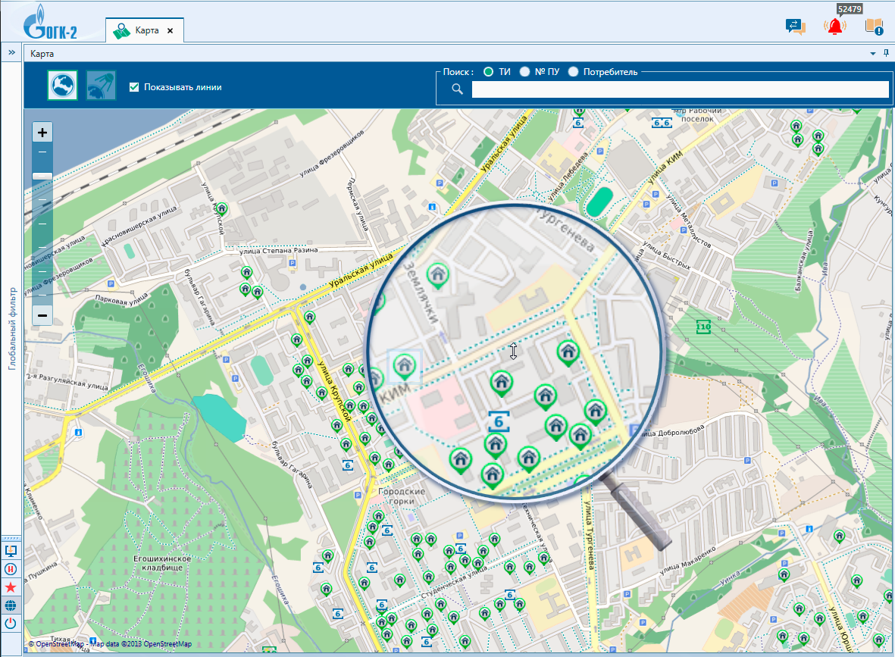The width and height of the screenshot is (895, 657).
Task: Select the ТИ search radio button
Action: pyautogui.click(x=489, y=71)
